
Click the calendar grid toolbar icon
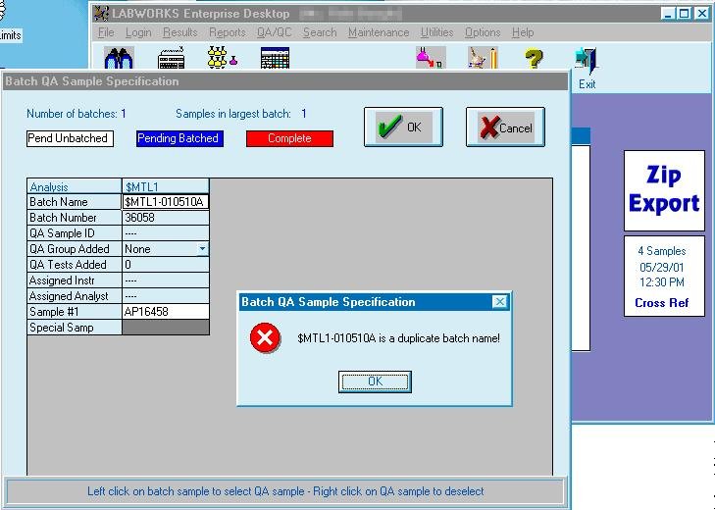pos(275,59)
